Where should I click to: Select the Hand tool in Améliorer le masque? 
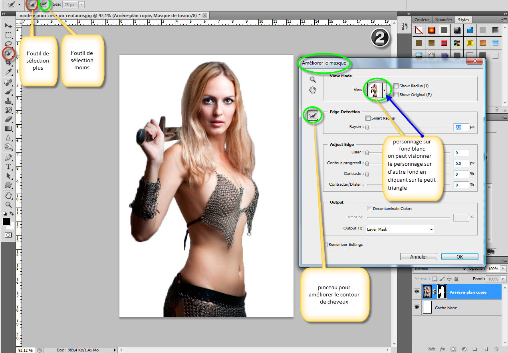[312, 90]
